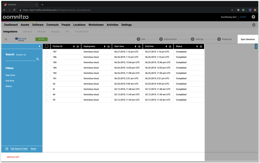Bookmark page with the star icon

(232, 10)
